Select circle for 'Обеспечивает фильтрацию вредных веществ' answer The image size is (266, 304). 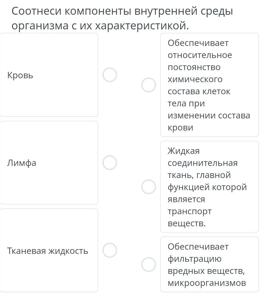click(x=149, y=264)
